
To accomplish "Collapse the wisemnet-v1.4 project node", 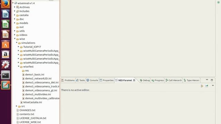I will coord(13,3).
